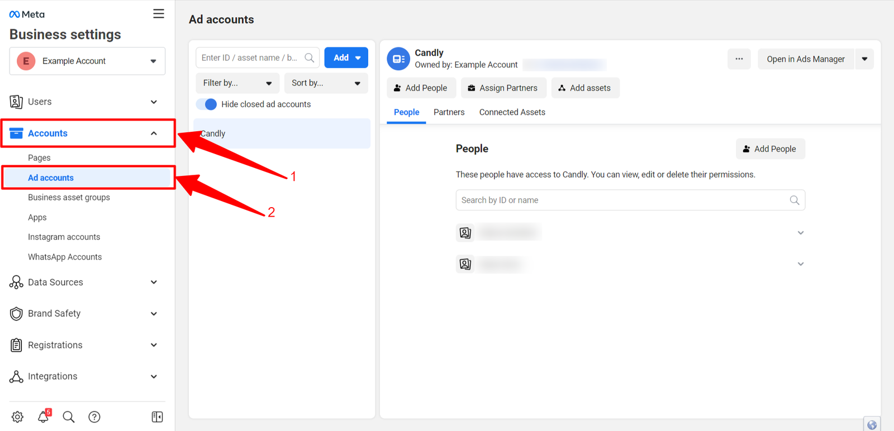Viewport: 894px width, 431px height.
Task: Select WhatsApp Accounts
Action: tap(65, 257)
